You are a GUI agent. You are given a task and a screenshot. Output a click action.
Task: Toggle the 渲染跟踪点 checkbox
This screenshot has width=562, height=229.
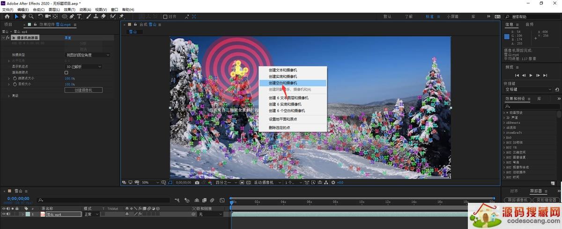pos(67,72)
